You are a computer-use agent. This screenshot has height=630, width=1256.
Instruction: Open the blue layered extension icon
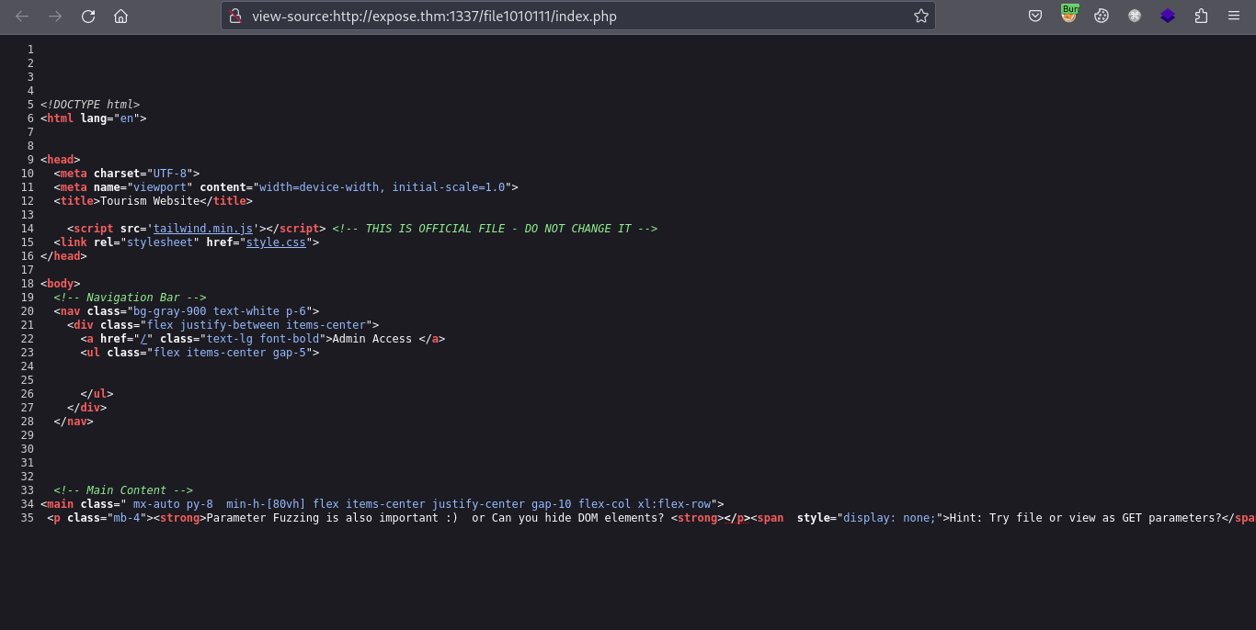point(1168,17)
